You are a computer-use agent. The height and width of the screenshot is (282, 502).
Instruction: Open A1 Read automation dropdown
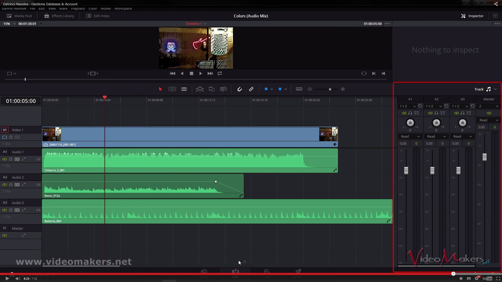pos(410,137)
